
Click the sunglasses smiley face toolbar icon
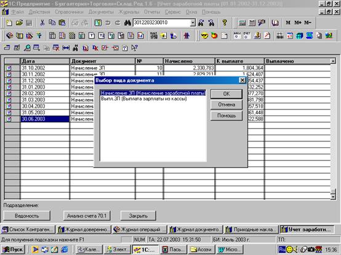[x=204, y=36]
